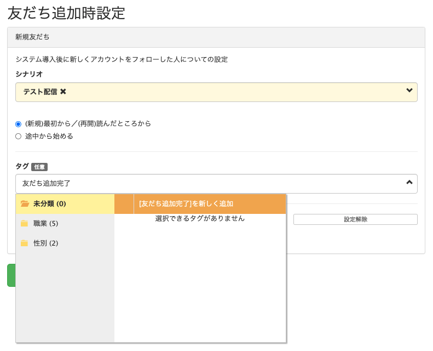
Task: Open the シナリオ dropdown chevron
Action: 409,90
